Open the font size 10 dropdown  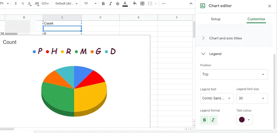pyautogui.click(x=90, y=3)
